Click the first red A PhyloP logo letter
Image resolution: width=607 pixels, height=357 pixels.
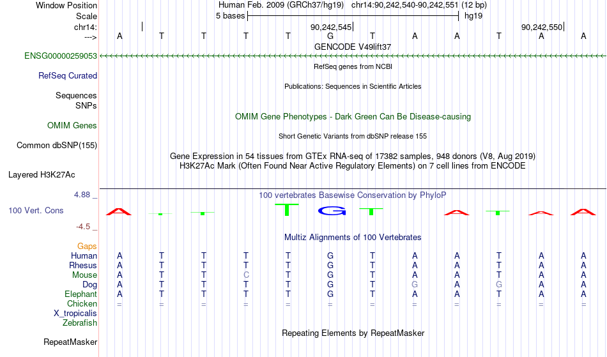119,212
